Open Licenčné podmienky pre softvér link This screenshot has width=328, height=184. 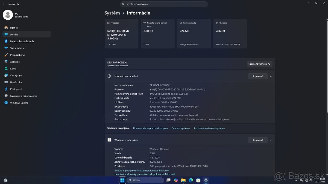pos(145,174)
